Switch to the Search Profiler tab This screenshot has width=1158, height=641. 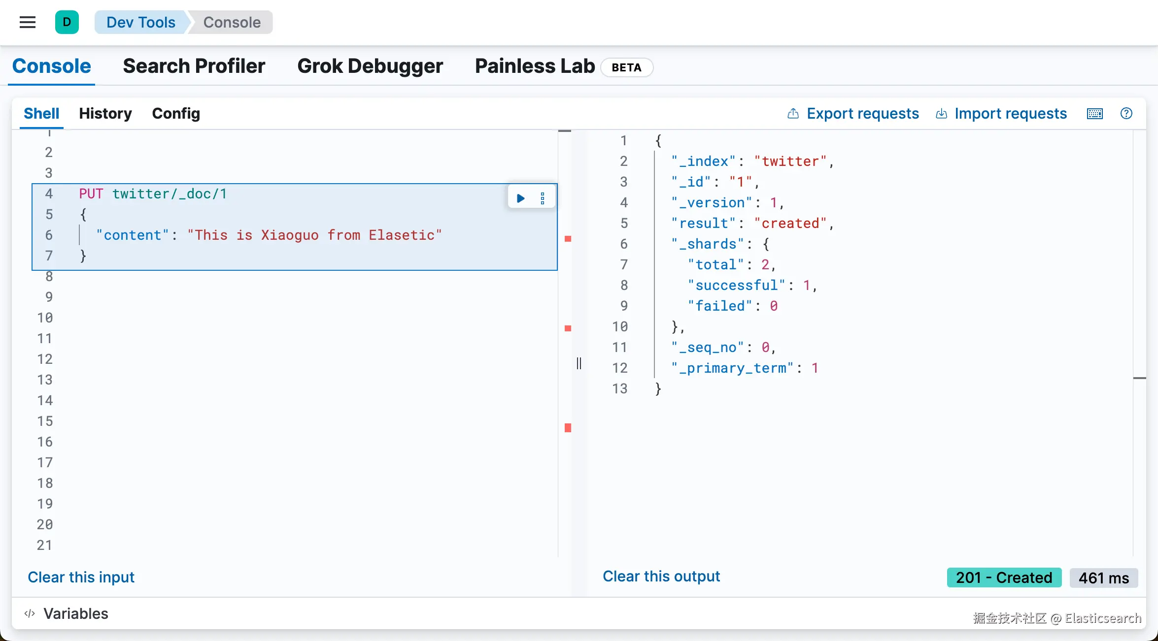(x=194, y=66)
